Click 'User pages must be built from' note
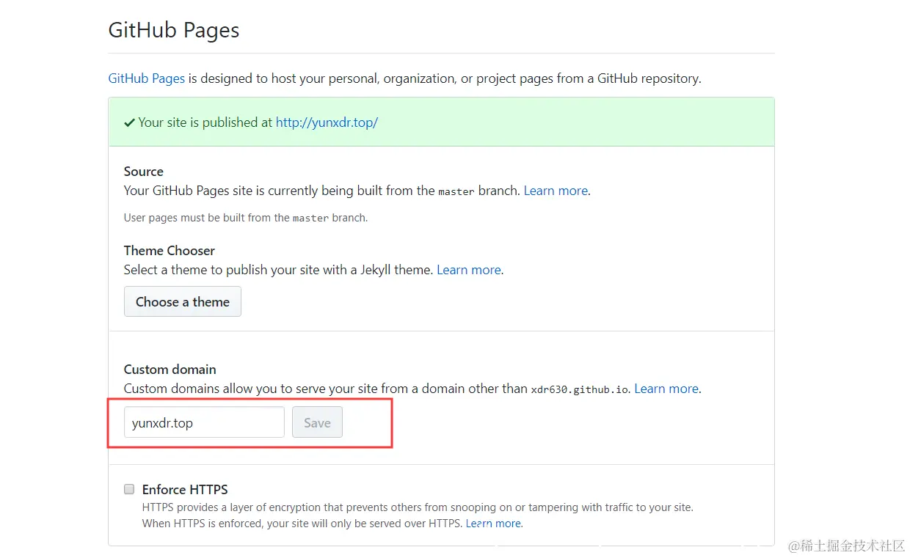The width and height of the screenshot is (910, 558). (x=246, y=218)
